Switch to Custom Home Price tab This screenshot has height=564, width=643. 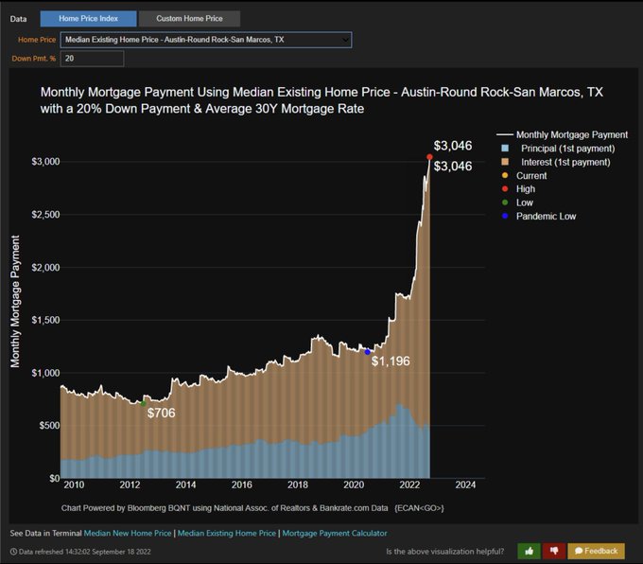189,19
